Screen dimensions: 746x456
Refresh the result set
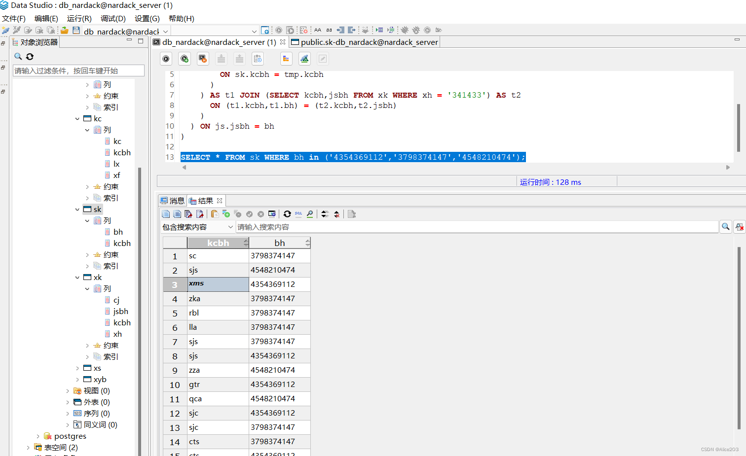tap(287, 214)
